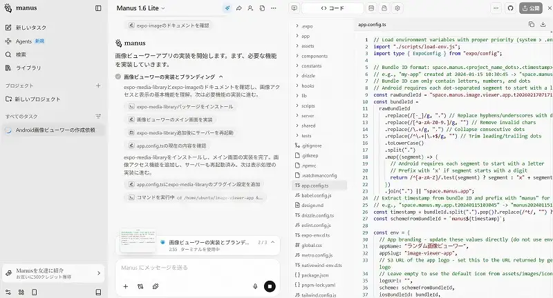
Task: Copy app.config.ts contents with copy icon
Action: (532, 24)
